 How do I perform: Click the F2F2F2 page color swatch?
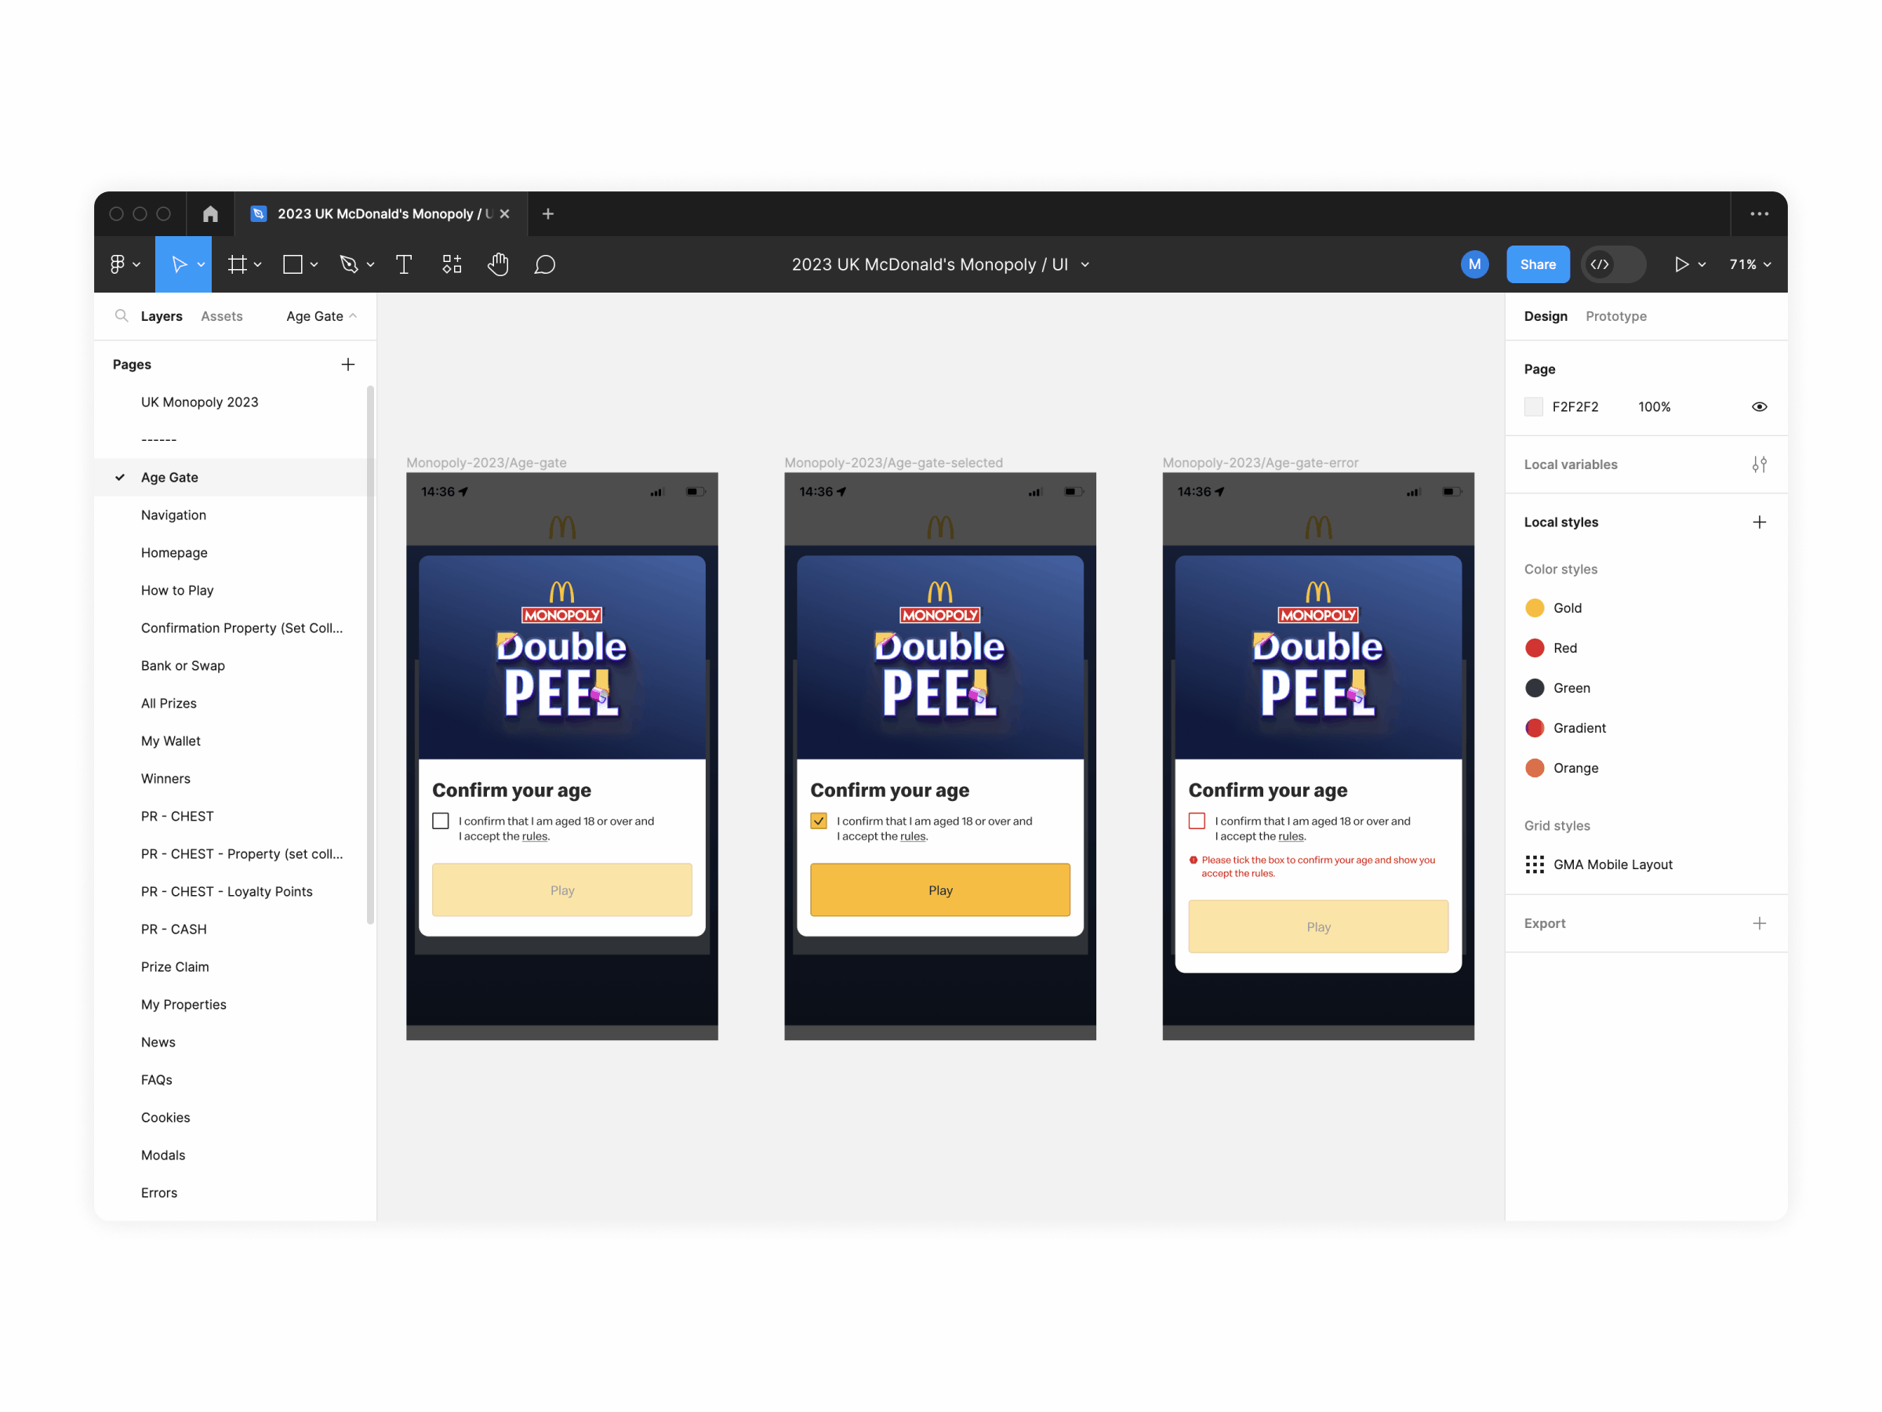(x=1533, y=407)
